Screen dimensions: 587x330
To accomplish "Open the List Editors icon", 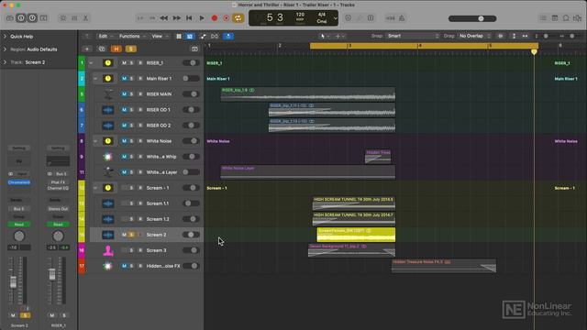I will click(543, 18).
